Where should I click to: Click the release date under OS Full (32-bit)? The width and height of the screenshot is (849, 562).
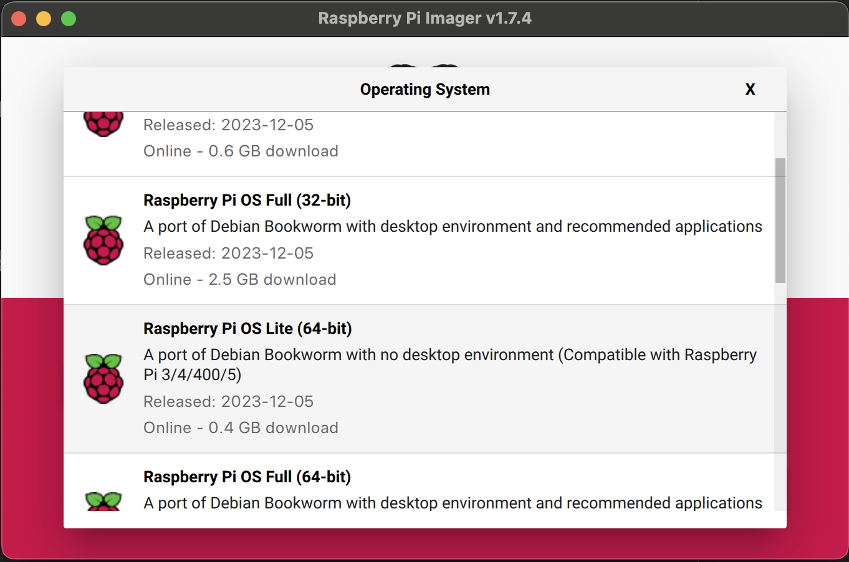pos(228,254)
